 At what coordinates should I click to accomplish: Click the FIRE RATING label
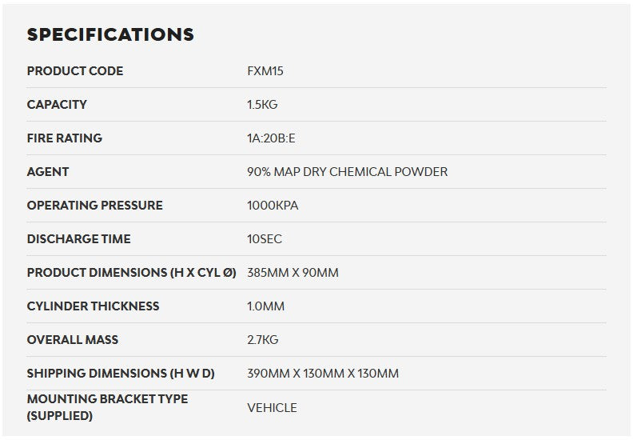coord(65,138)
